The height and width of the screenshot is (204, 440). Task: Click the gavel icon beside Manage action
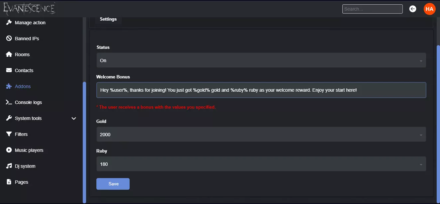[9, 23]
